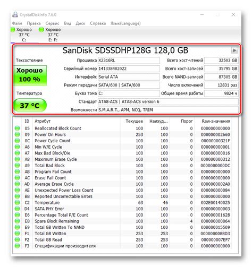Click the Возможности field S.M.A.R.T., APM, NCQ, TRIM
The image size is (252, 267).
(168, 110)
